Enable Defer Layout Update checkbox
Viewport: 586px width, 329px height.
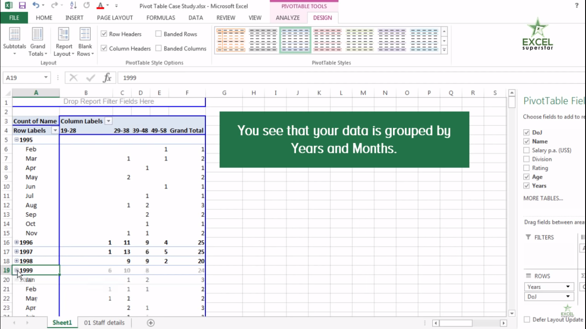pos(526,320)
